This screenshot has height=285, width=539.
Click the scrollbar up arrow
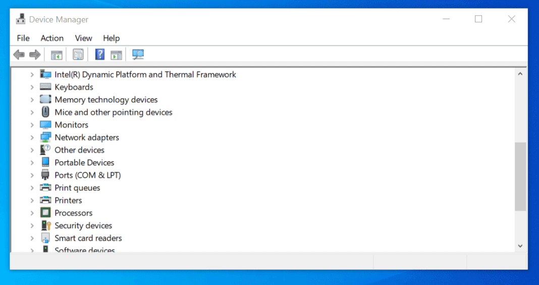click(x=520, y=74)
